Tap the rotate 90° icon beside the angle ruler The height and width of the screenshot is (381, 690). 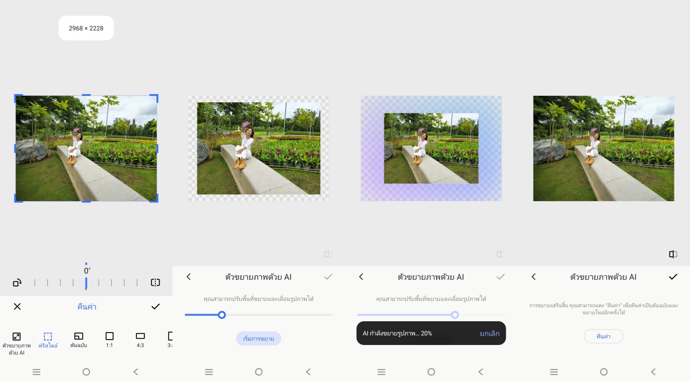pos(17,283)
